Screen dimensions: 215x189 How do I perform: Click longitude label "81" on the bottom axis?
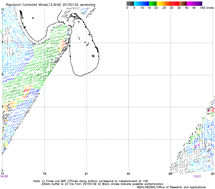(x=86, y=174)
